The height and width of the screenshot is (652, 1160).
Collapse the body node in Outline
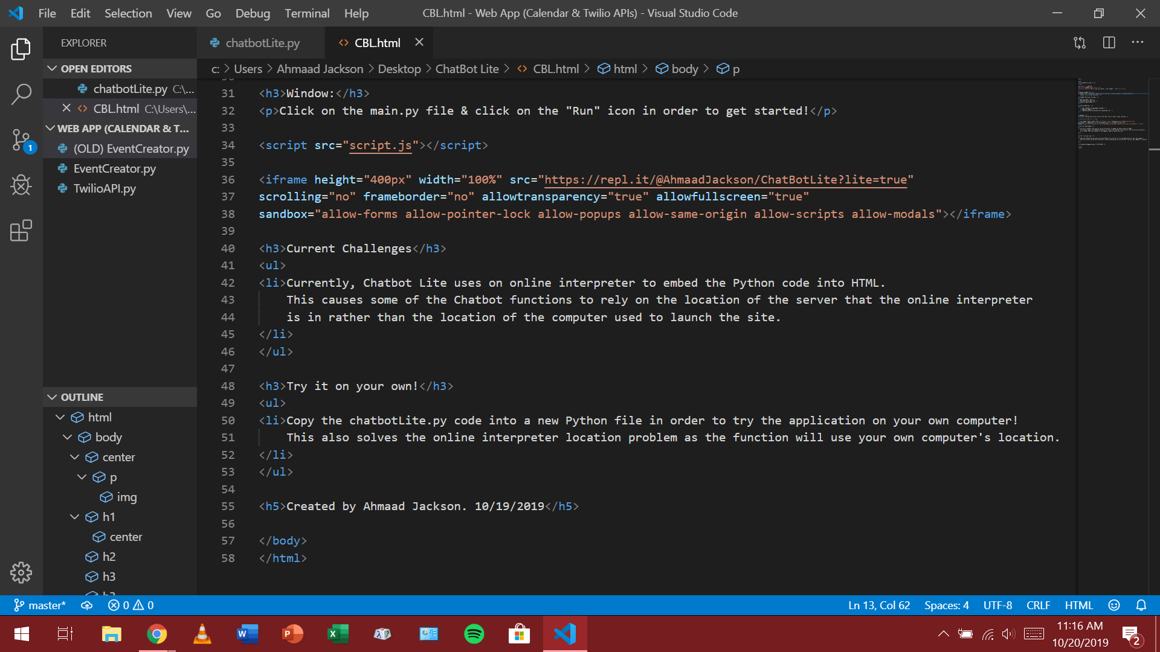67,437
